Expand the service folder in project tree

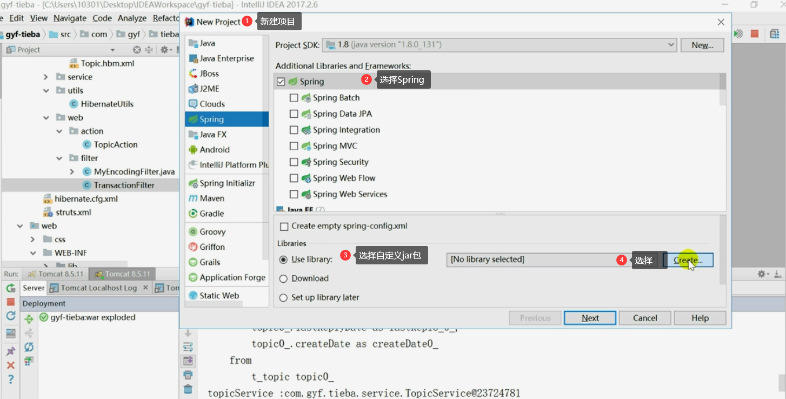click(x=46, y=77)
